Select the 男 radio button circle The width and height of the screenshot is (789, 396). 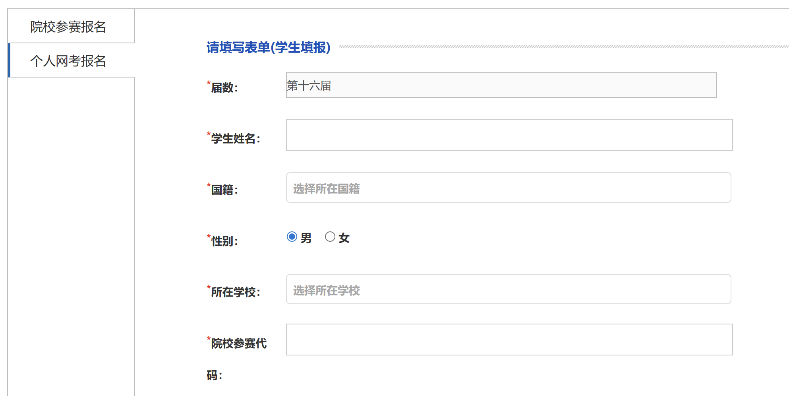click(x=292, y=237)
